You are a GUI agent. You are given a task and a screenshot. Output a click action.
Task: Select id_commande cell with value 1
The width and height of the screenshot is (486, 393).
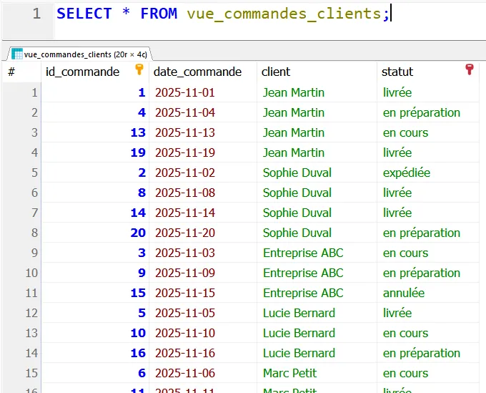point(95,92)
